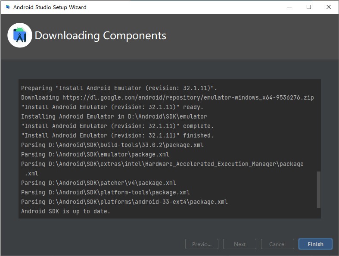
Task: Click the 'Downloading Components' heading
Action: coord(100,35)
